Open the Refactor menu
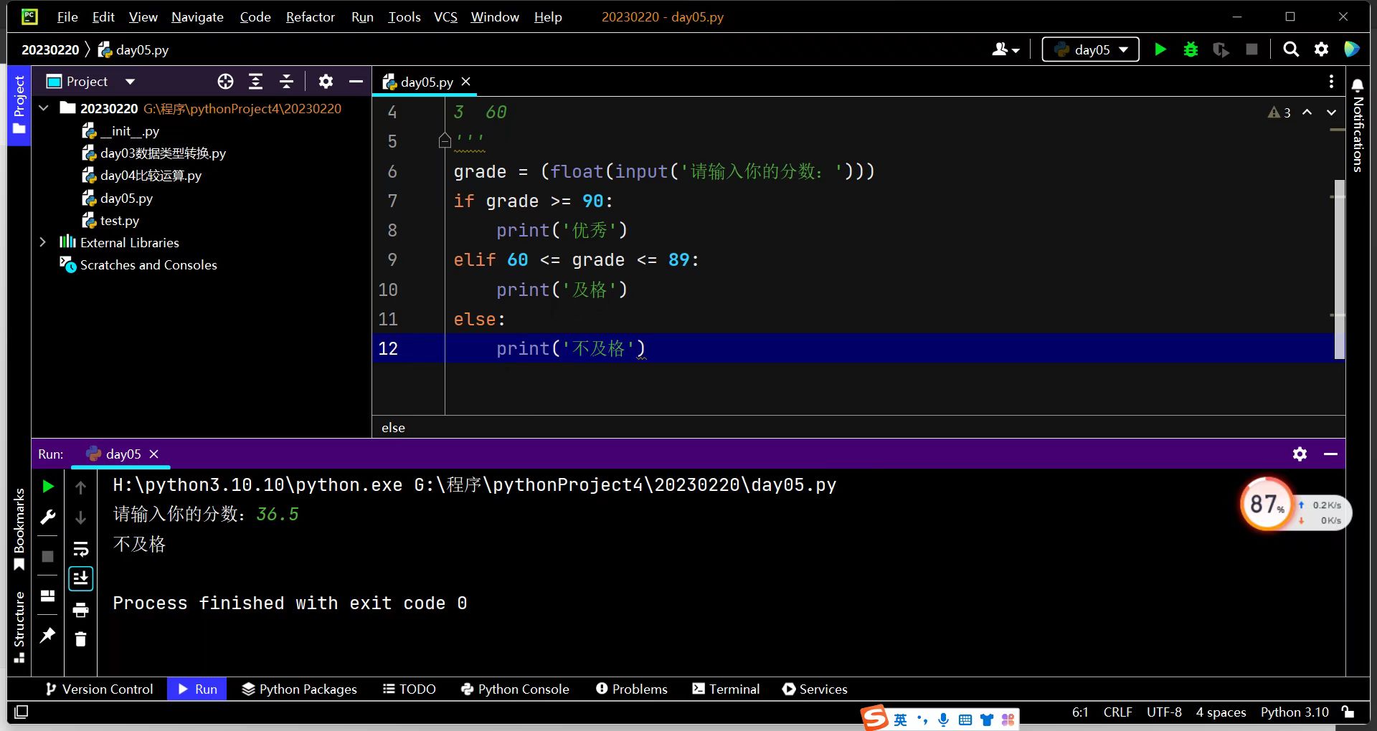This screenshot has height=731, width=1377. click(310, 16)
